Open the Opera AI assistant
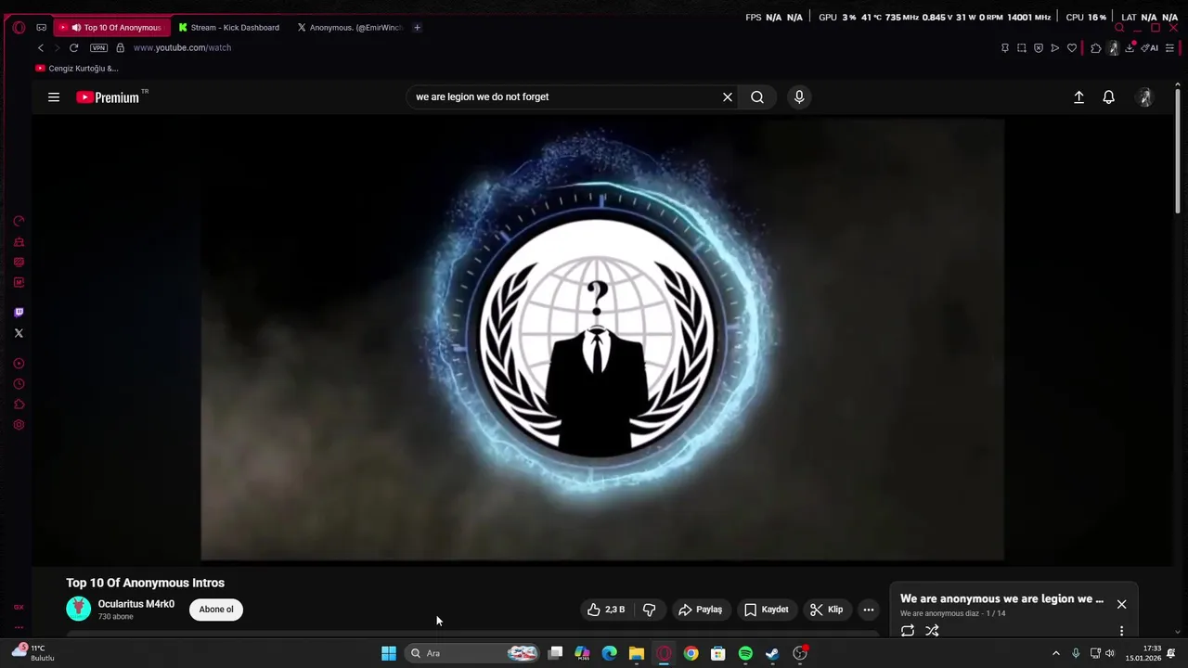Viewport: 1188px width, 668px height. click(x=1150, y=47)
